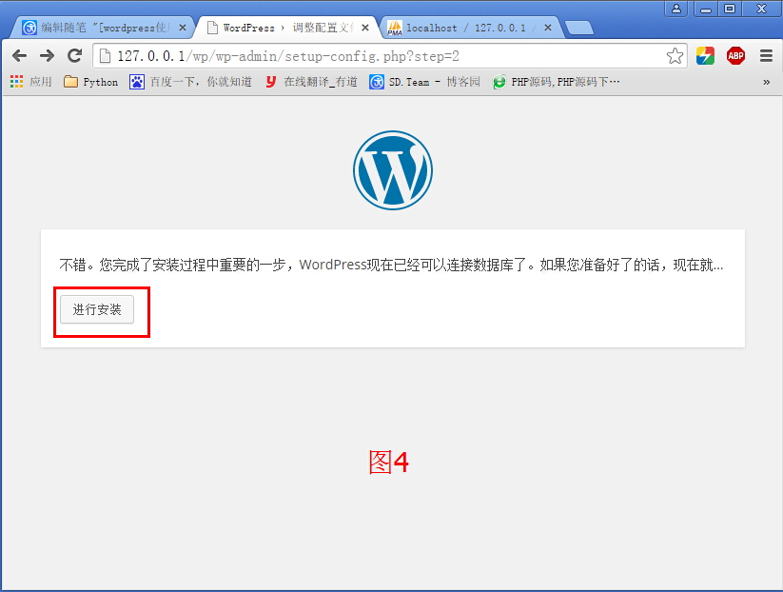Image resolution: width=783 pixels, height=592 pixels.
Task: Close the localhost phpMyAdmin tab
Action: coord(548,28)
